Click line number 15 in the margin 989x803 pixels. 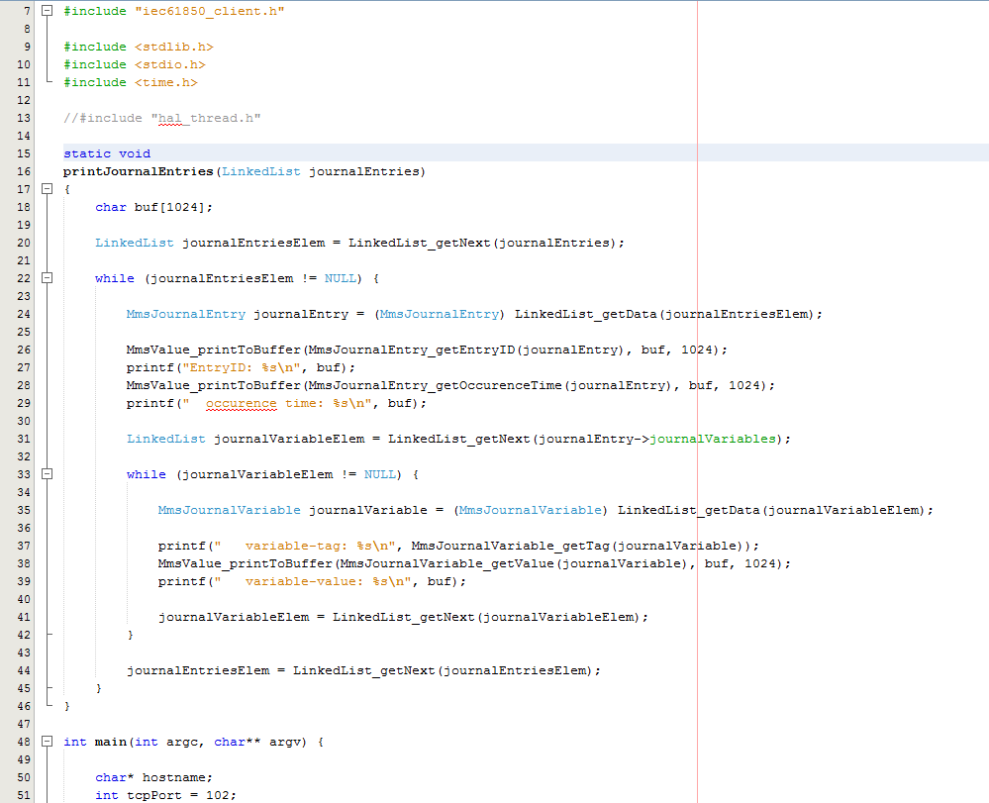point(24,153)
